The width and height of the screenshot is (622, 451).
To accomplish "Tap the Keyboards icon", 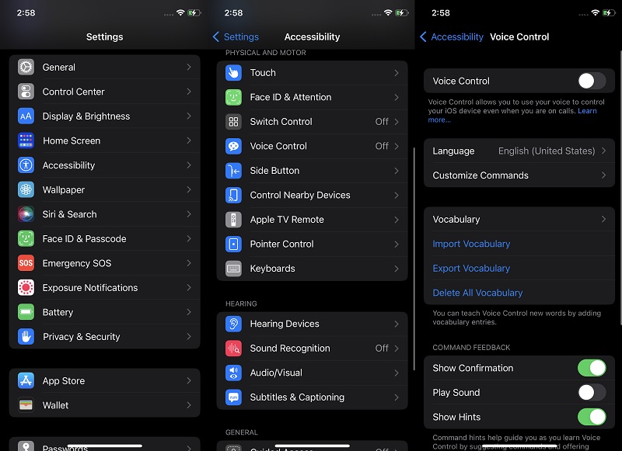I will pyautogui.click(x=234, y=269).
